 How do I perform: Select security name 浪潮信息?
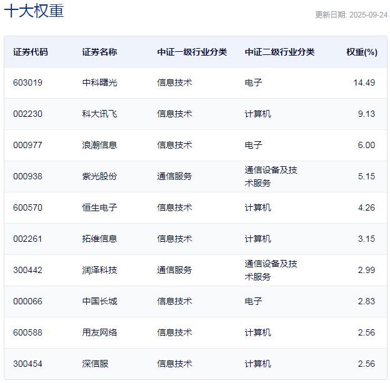click(100, 145)
